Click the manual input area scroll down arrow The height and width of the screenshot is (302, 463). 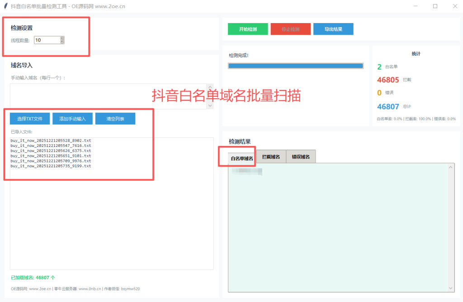click(210, 106)
